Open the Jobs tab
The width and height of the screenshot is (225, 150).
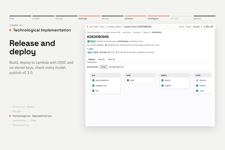pyautogui.click(x=101, y=59)
